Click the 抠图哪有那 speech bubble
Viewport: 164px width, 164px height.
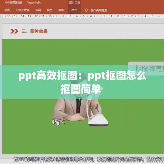tap(146, 69)
